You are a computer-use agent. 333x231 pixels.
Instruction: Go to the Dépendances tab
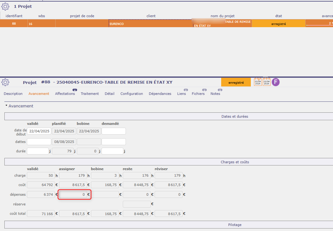(160, 94)
